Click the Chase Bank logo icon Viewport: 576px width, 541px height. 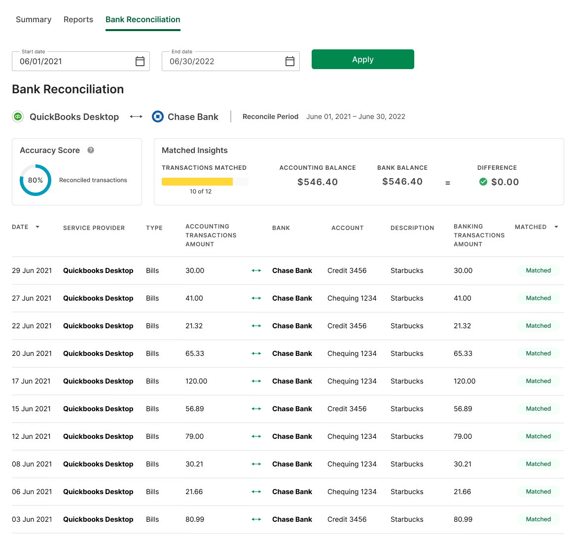click(158, 116)
